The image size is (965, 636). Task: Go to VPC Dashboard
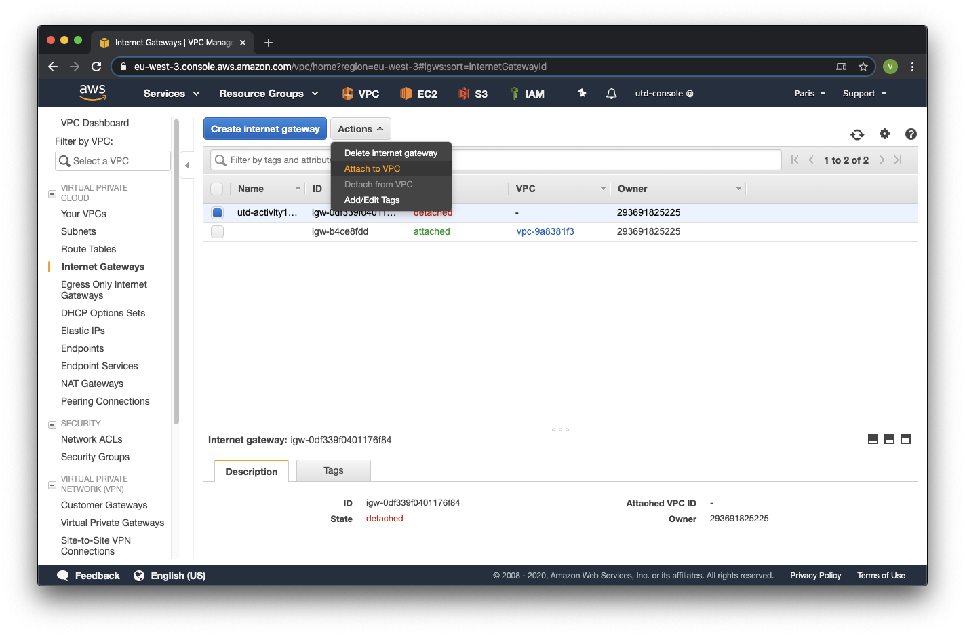[95, 123]
